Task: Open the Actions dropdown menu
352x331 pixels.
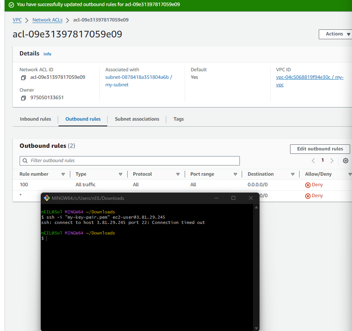Action: [x=336, y=34]
